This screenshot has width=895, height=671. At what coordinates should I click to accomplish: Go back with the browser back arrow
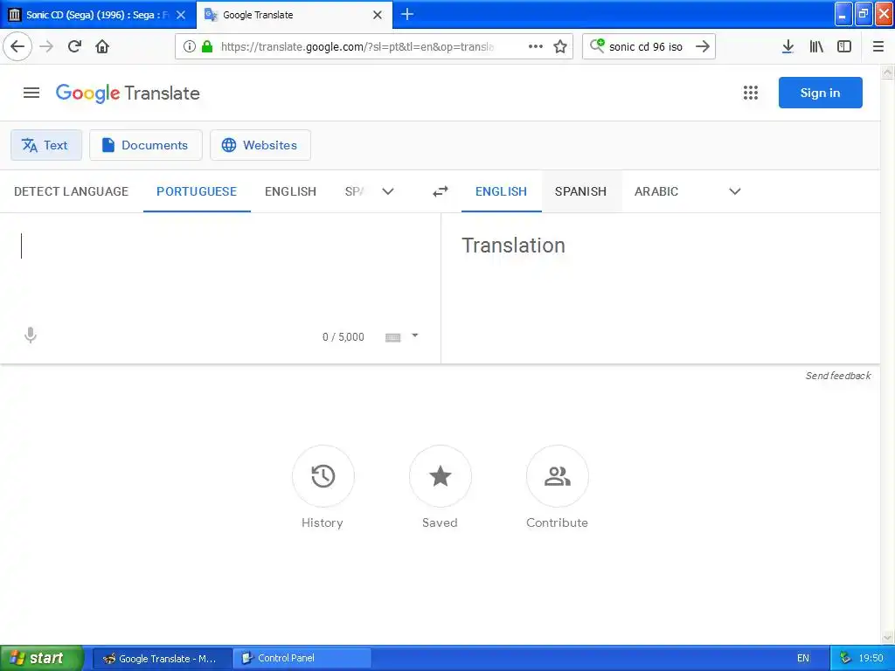point(17,46)
